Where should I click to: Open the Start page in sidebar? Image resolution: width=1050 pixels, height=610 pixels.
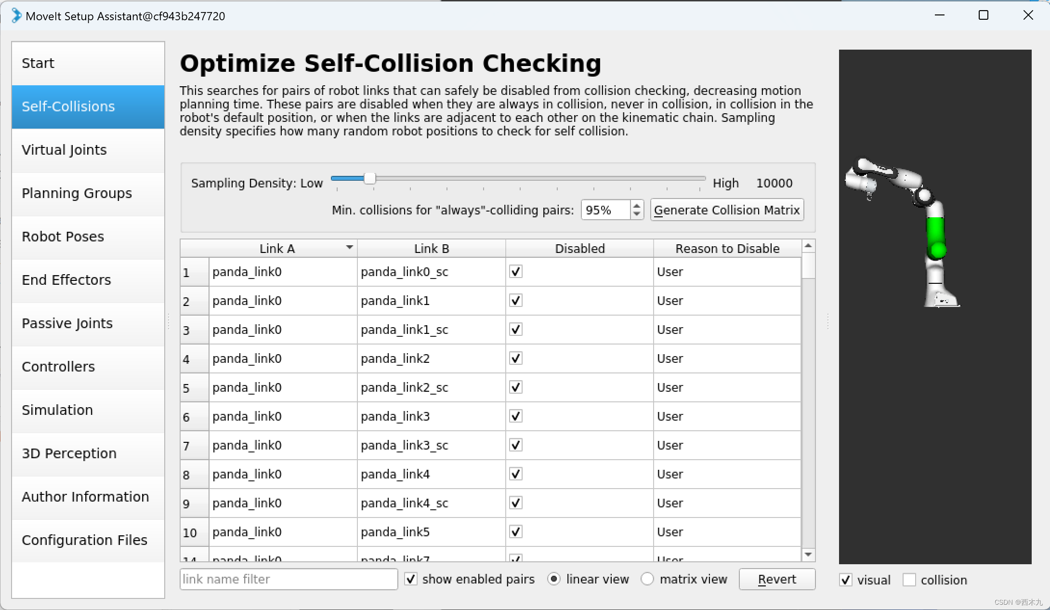point(88,64)
